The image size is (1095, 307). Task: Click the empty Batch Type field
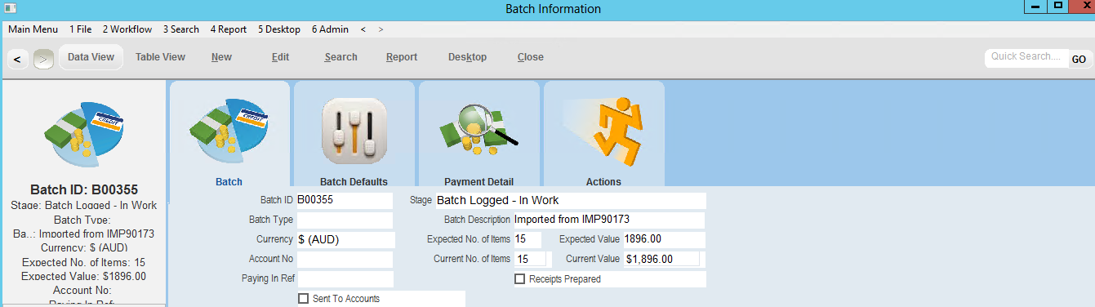(345, 220)
